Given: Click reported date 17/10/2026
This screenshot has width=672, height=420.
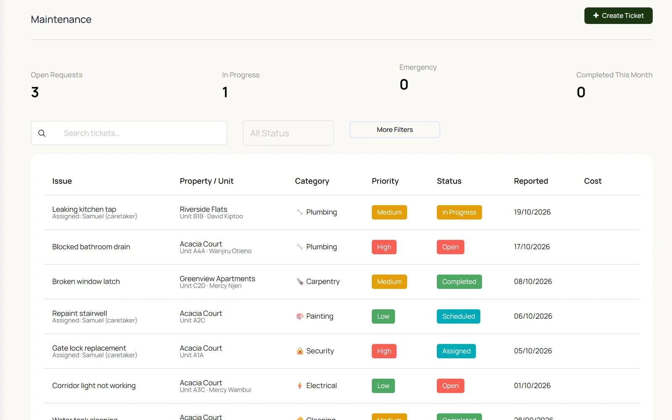Looking at the screenshot, I should coord(532,247).
